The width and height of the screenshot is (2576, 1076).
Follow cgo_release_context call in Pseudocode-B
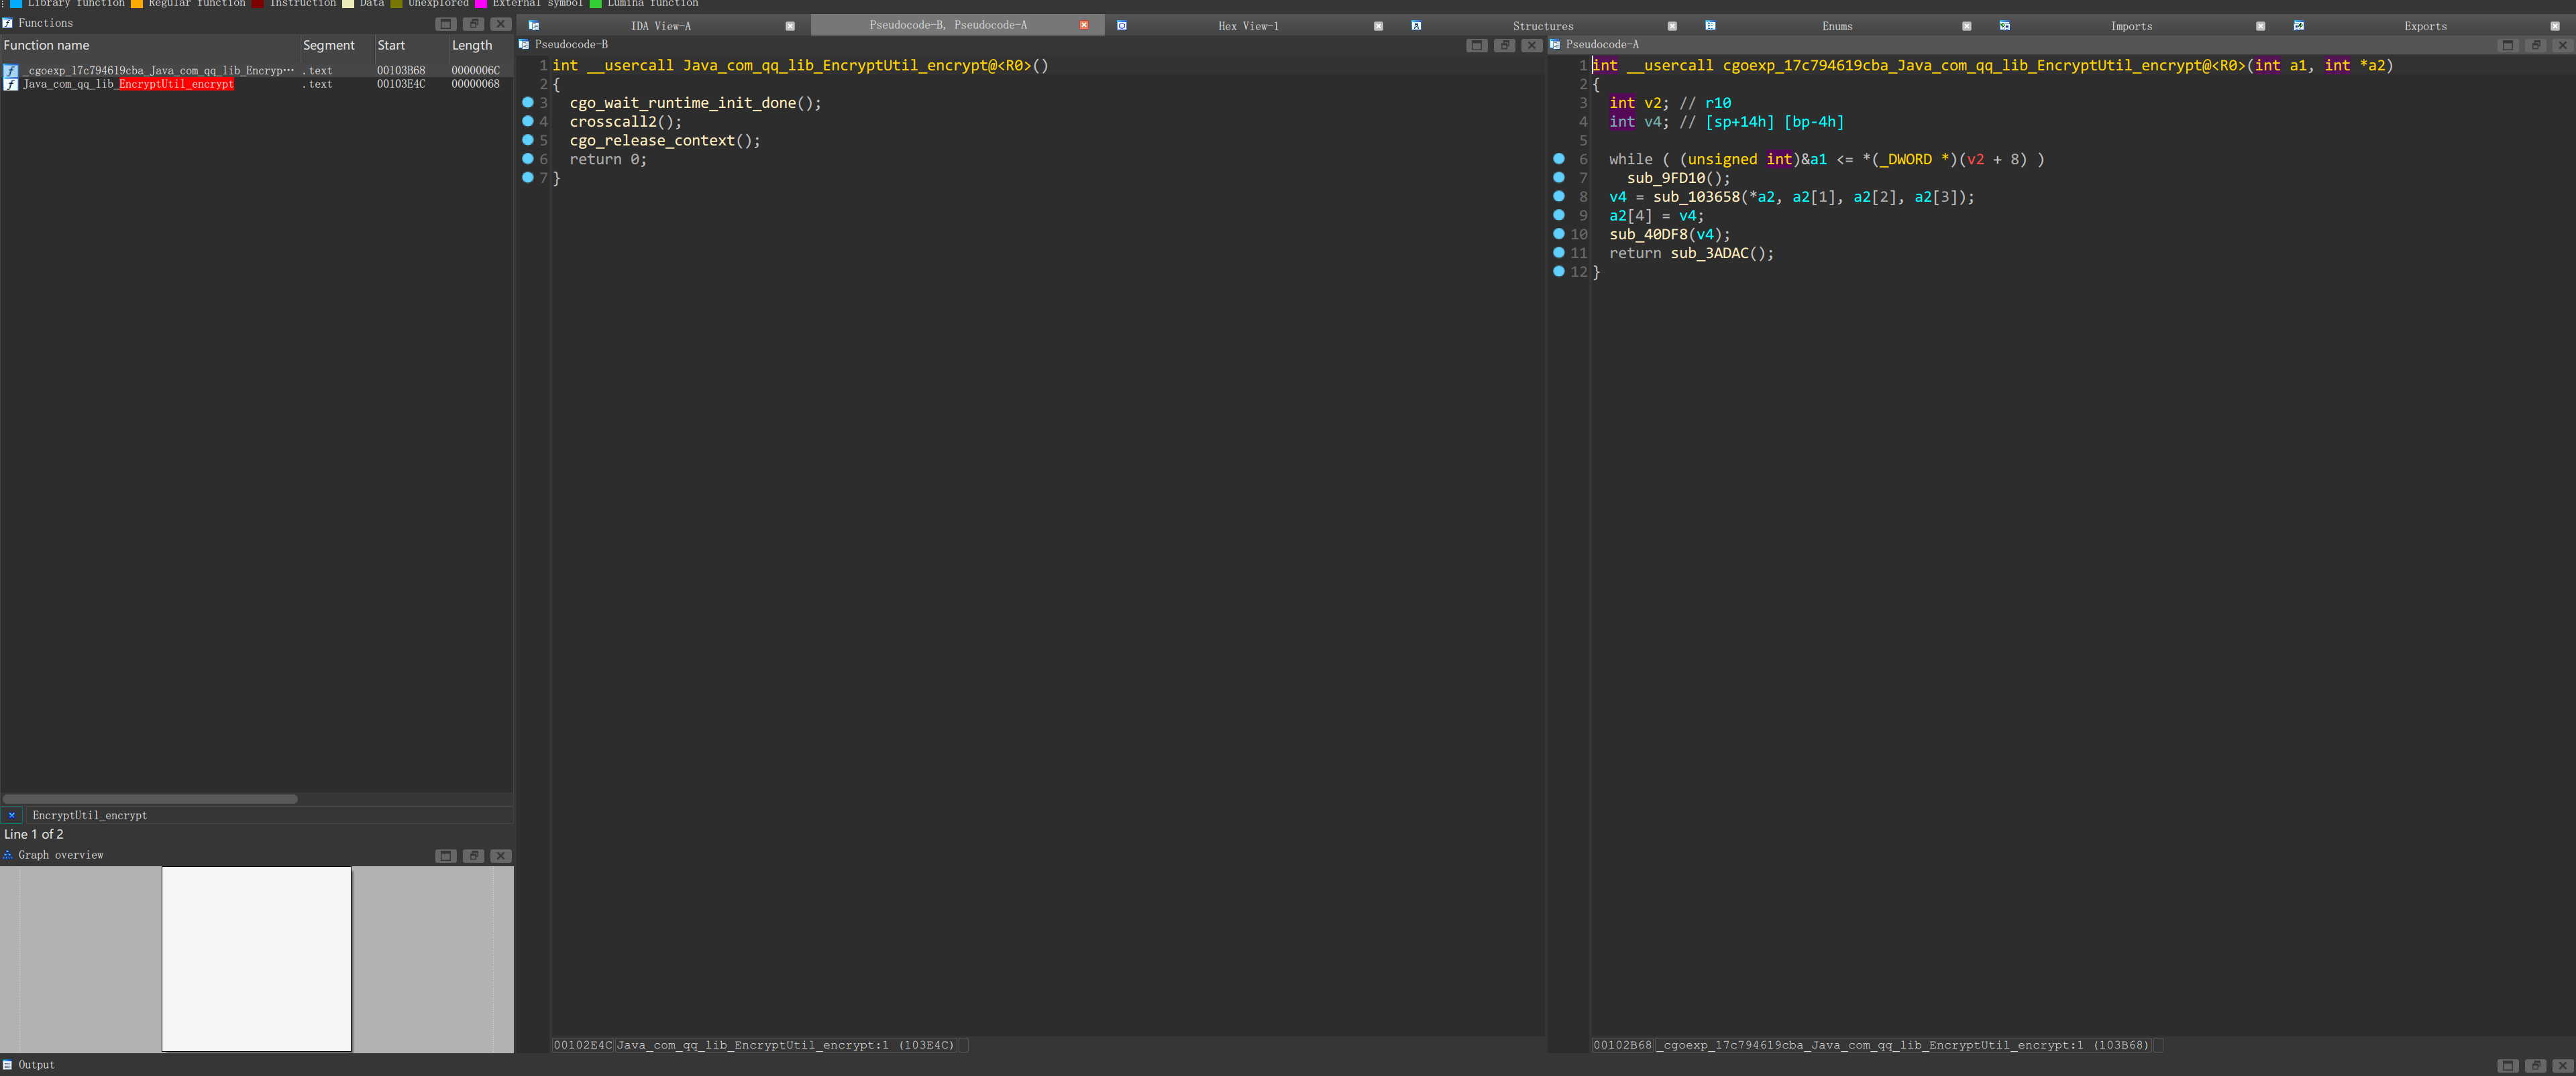coord(651,141)
